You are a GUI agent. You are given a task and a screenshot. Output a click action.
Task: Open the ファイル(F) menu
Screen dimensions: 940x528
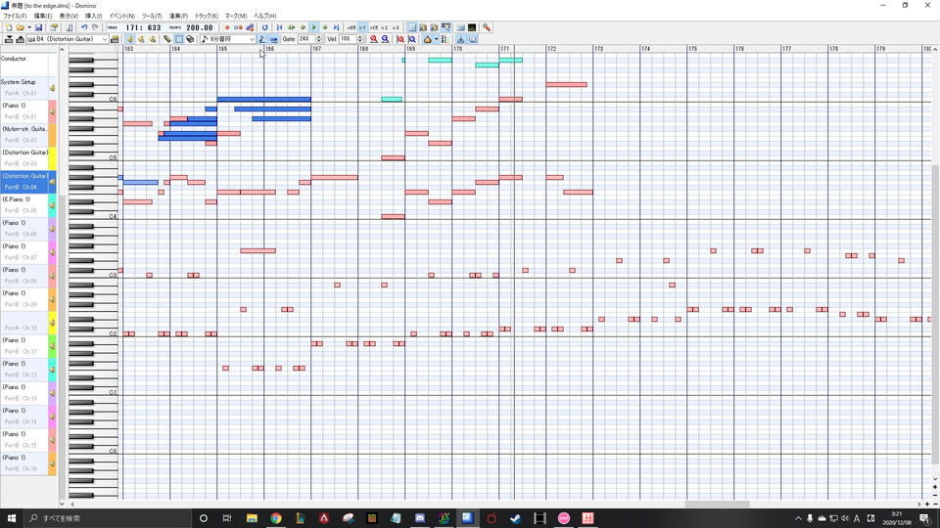pyautogui.click(x=15, y=17)
